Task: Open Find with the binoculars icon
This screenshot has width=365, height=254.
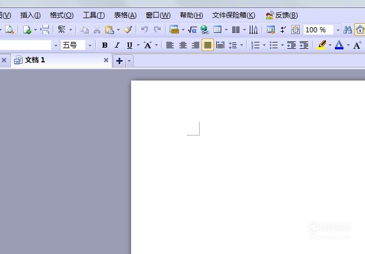Action: click(x=347, y=30)
